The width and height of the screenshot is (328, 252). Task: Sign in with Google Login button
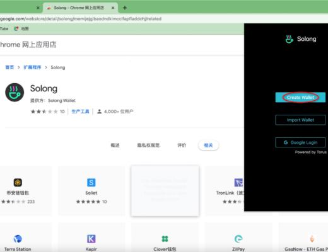[x=300, y=142]
